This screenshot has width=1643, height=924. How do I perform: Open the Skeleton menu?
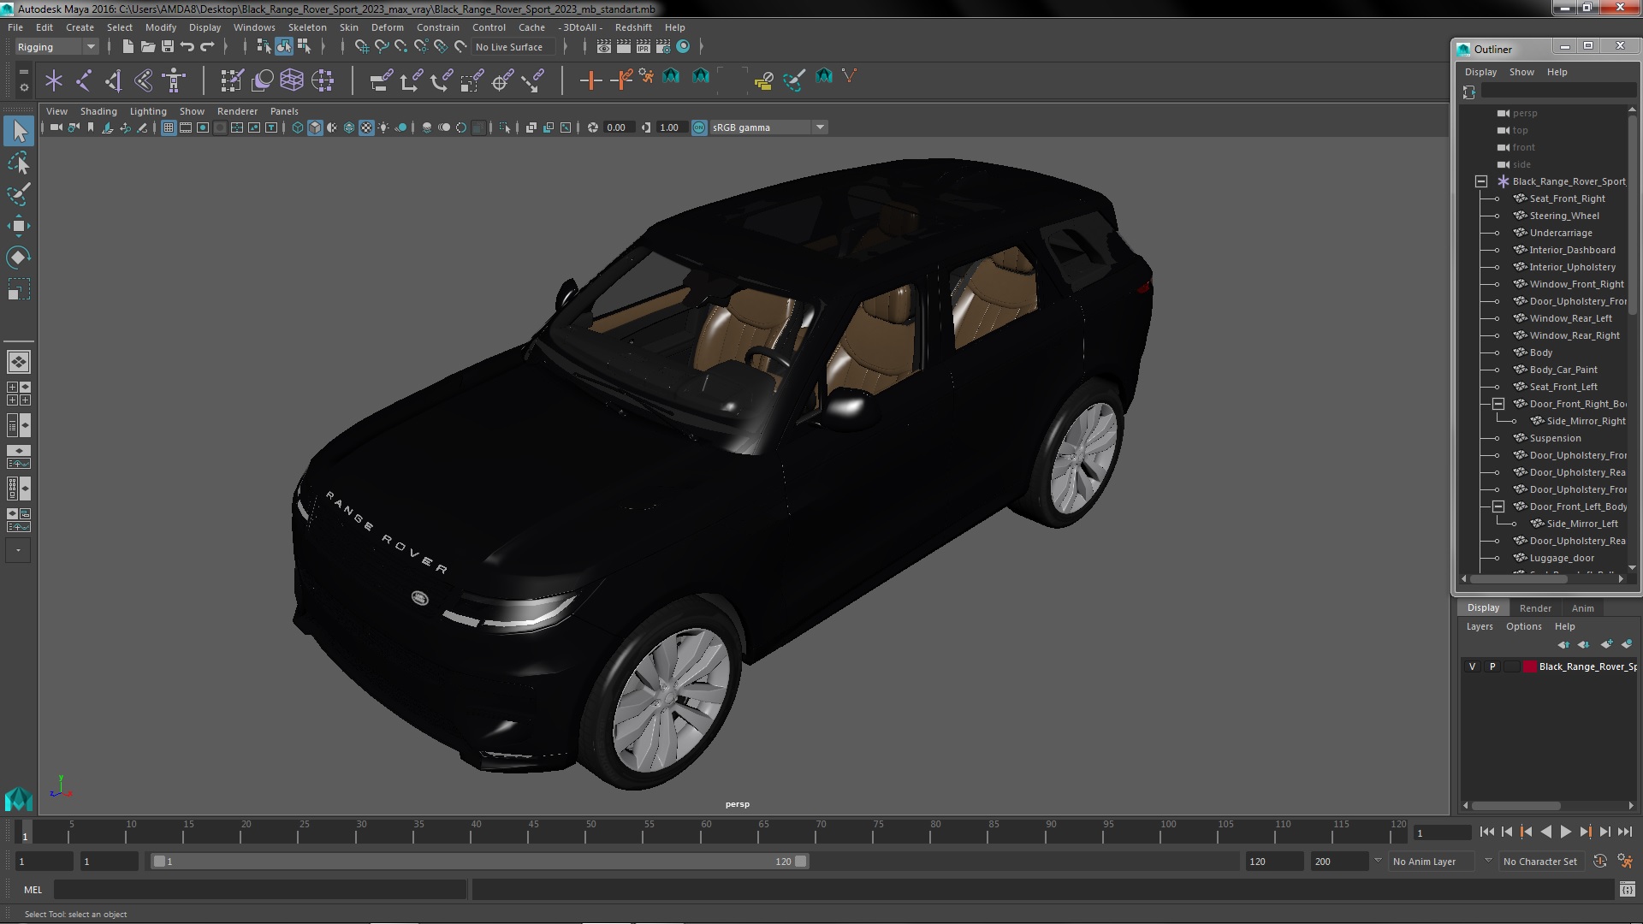tap(306, 27)
